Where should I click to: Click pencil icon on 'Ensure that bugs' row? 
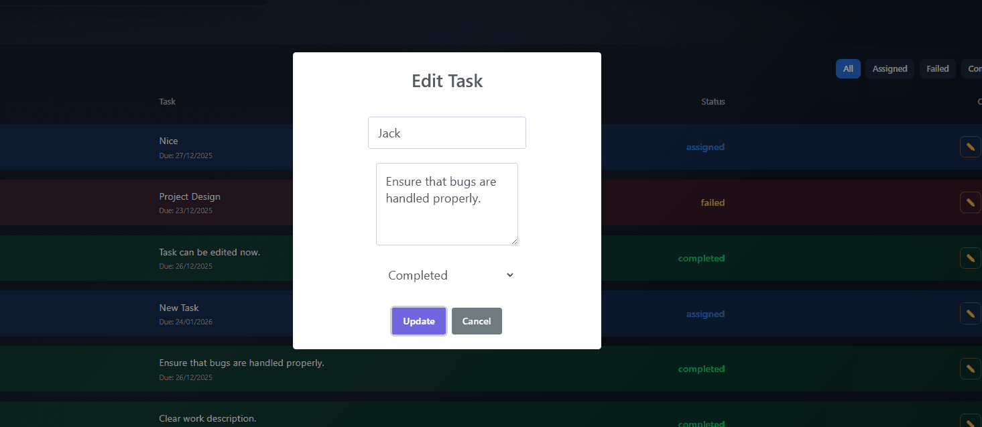[970, 369]
